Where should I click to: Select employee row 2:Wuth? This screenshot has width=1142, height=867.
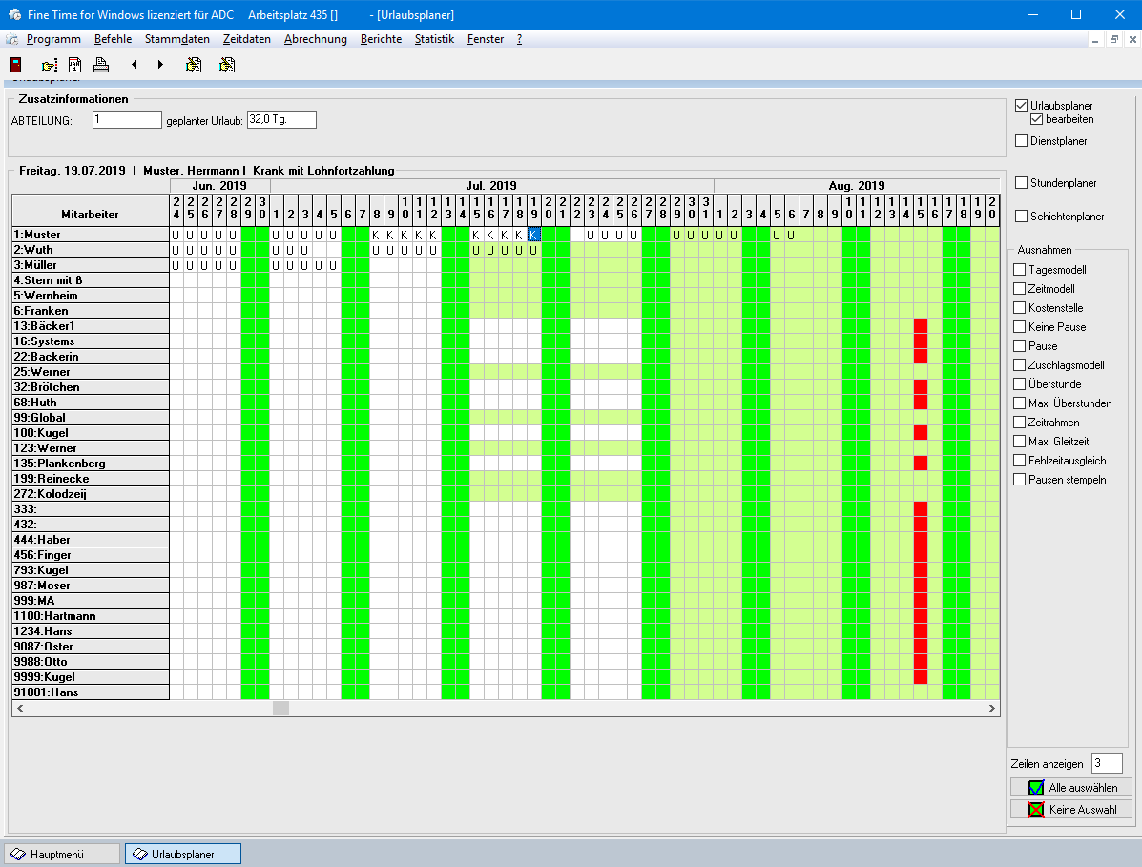click(91, 250)
